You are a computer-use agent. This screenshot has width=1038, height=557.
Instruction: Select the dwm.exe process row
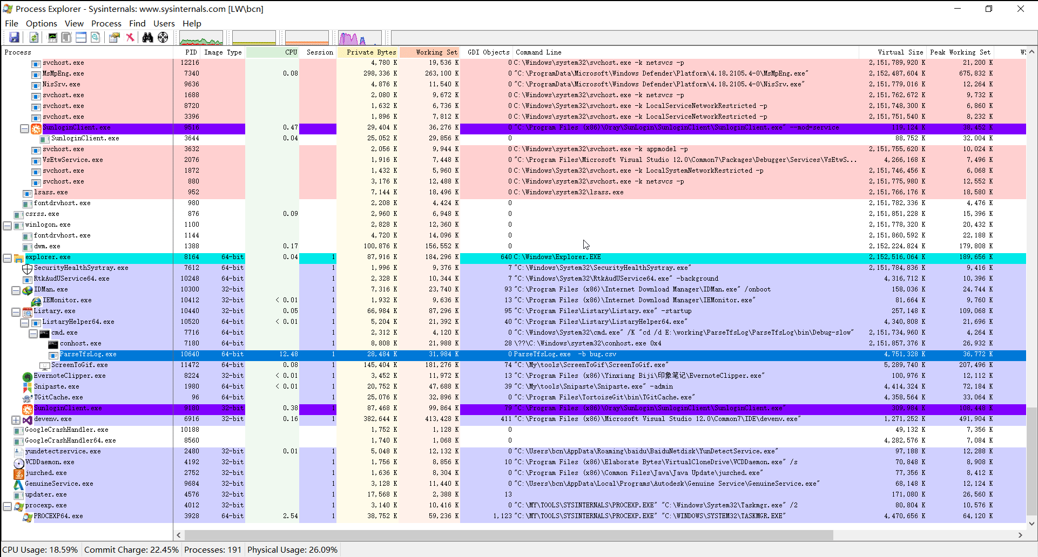pyautogui.click(x=513, y=247)
